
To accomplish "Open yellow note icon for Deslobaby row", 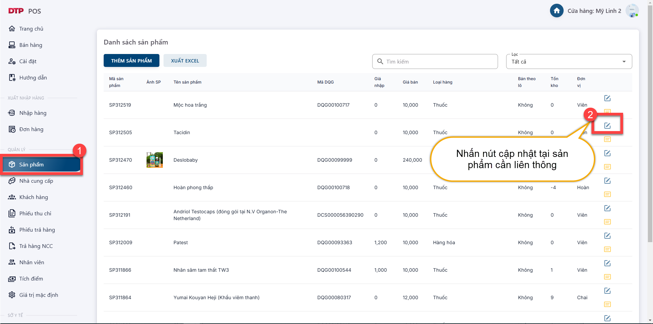I will [x=607, y=167].
